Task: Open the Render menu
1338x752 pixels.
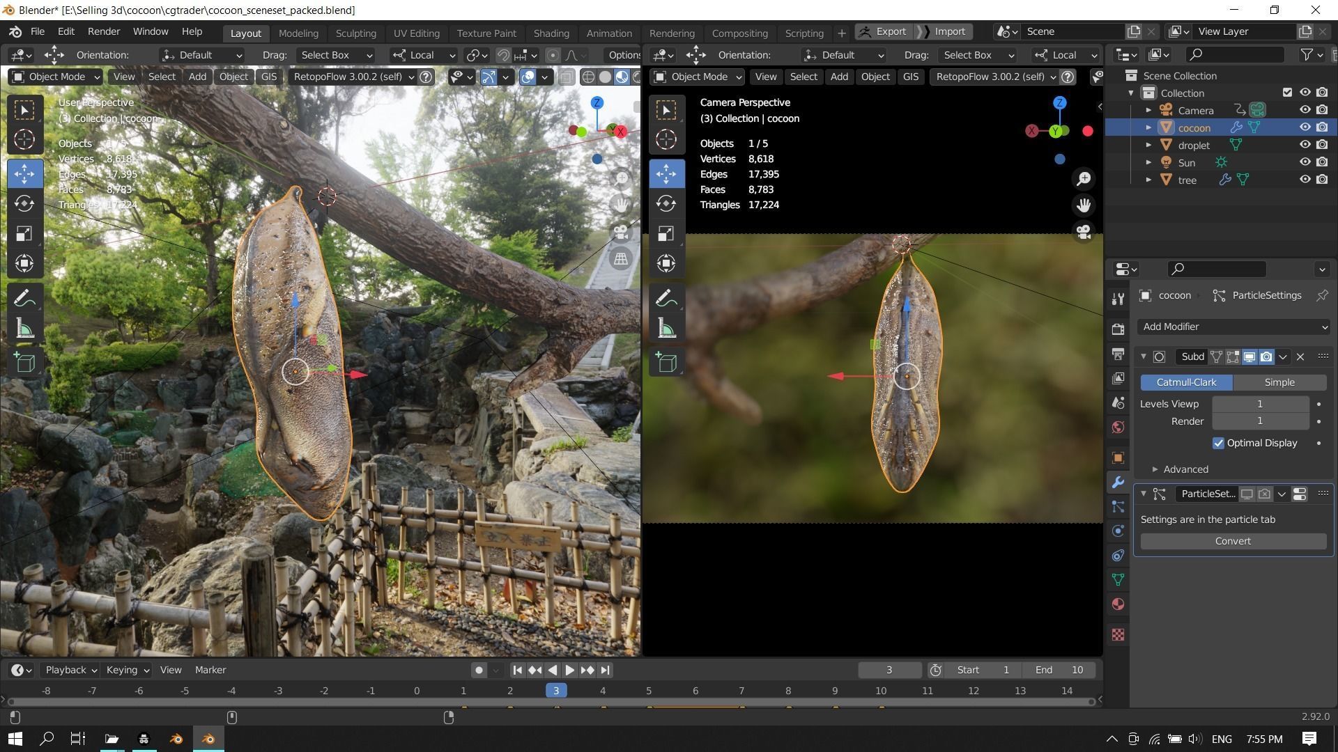Action: [x=103, y=31]
